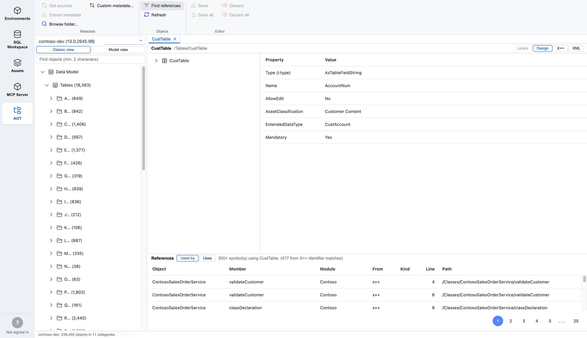Image resolution: width=587 pixels, height=338 pixels.
Task: Switch to Classic view
Action: pos(63,50)
